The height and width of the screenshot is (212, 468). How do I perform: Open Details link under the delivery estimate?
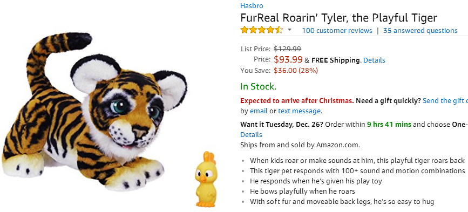pyautogui.click(x=251, y=134)
